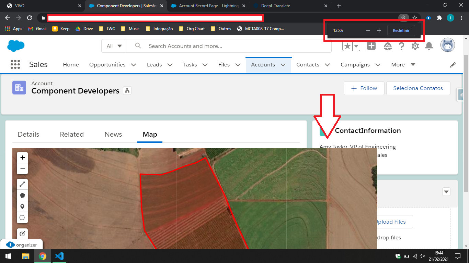Screen dimensions: 469x263
Task: Select the place marker map tool
Action: click(22, 206)
